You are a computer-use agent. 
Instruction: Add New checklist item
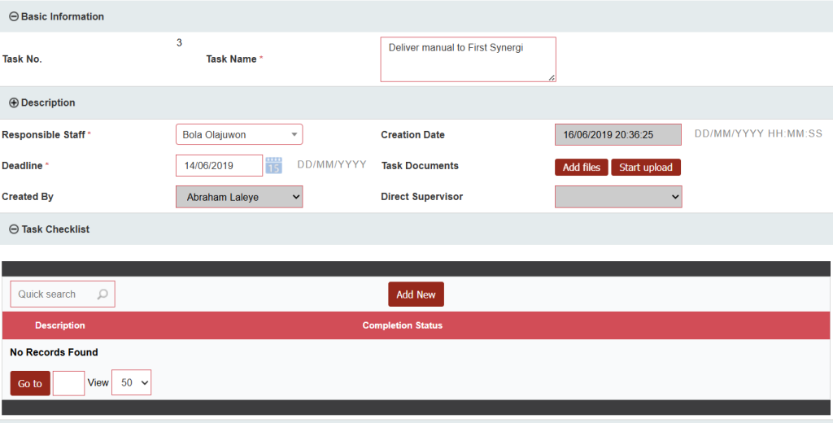coord(416,294)
